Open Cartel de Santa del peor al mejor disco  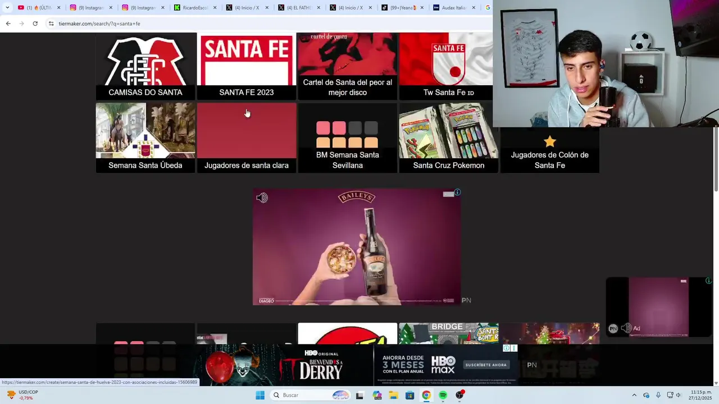348,66
